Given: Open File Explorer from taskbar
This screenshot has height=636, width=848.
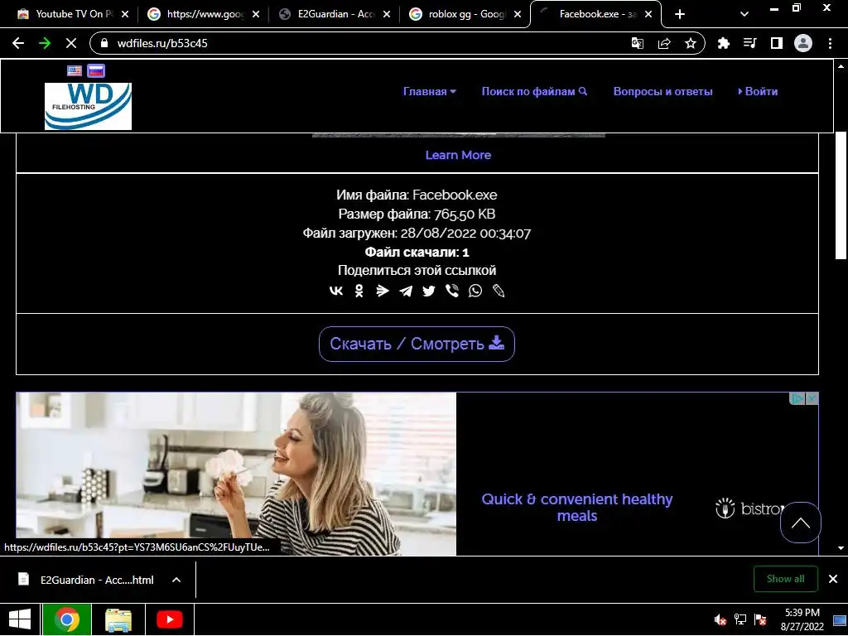Looking at the screenshot, I should pyautogui.click(x=118, y=619).
